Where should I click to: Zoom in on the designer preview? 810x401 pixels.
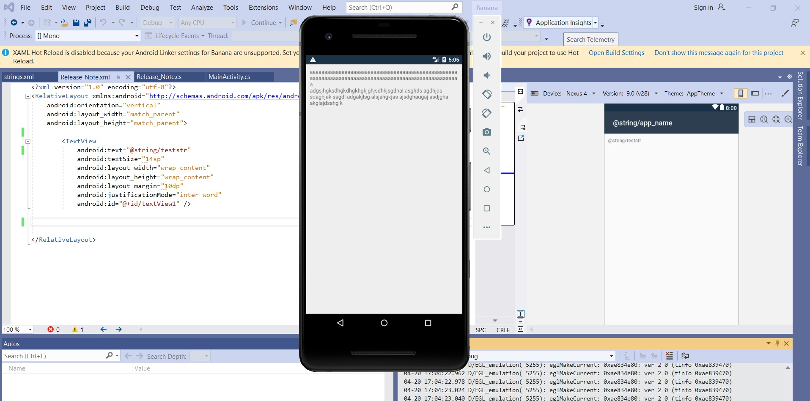coord(788,120)
